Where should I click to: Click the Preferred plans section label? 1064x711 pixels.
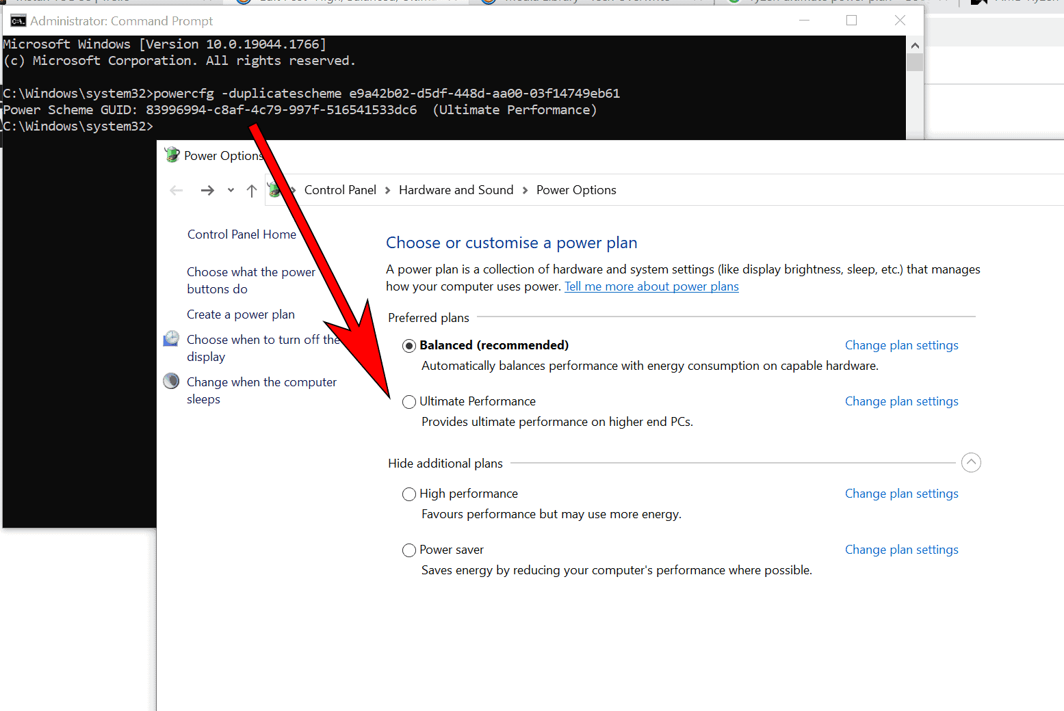(428, 318)
